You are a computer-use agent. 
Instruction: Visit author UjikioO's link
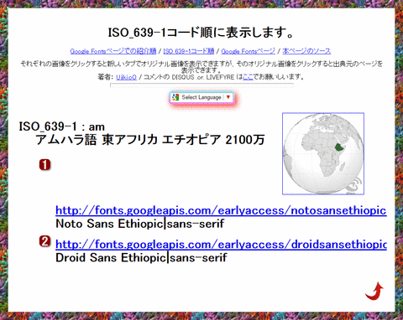coord(126,77)
